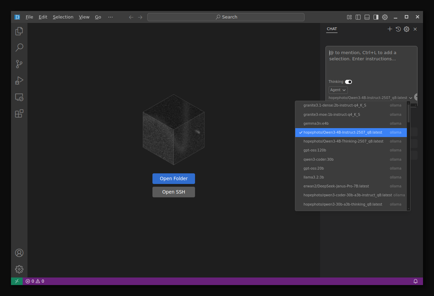Open the Manage gear in activity bar
Viewport: 434px width, 296px height.
(x=19, y=269)
